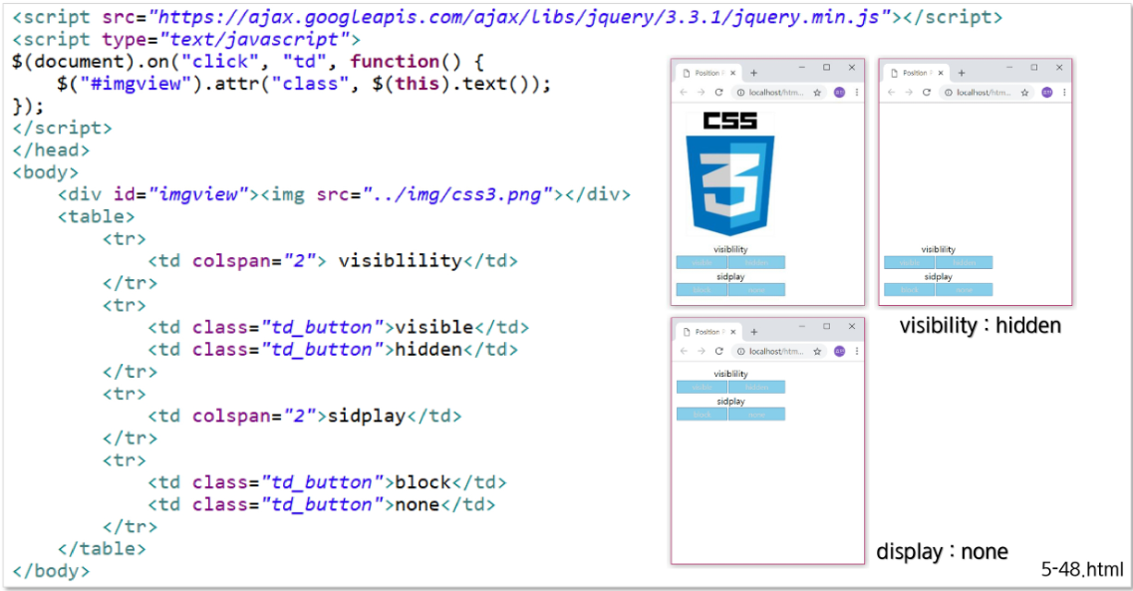The width and height of the screenshot is (1133, 591).
Task: Focus address bar in visibility hidden browser window
Action: click(986, 93)
